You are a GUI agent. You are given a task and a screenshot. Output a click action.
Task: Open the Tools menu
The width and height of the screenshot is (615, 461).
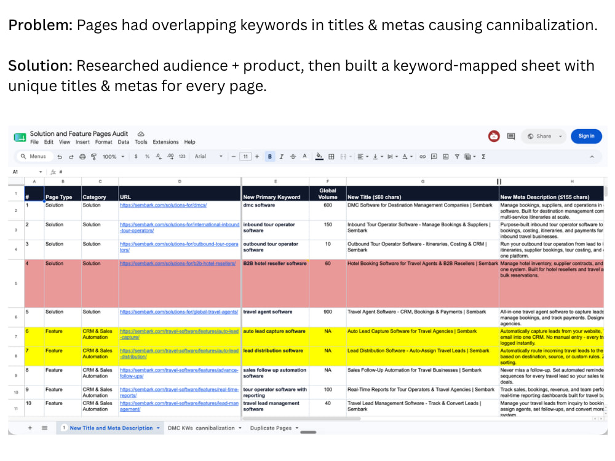point(141,142)
